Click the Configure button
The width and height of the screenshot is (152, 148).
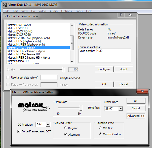[104, 69]
